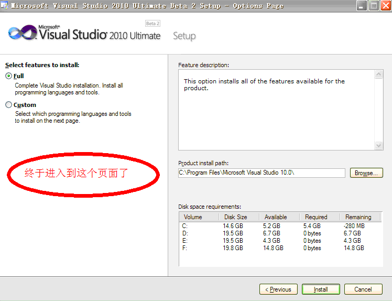Select the E: volume row
392x301 pixels.
click(280, 241)
